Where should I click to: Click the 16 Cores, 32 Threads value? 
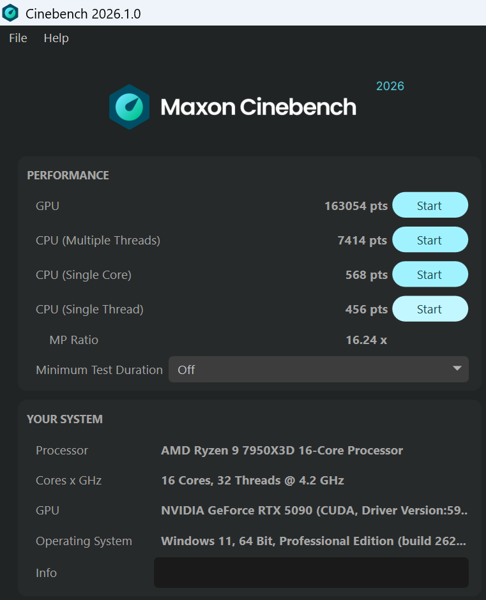coord(252,480)
